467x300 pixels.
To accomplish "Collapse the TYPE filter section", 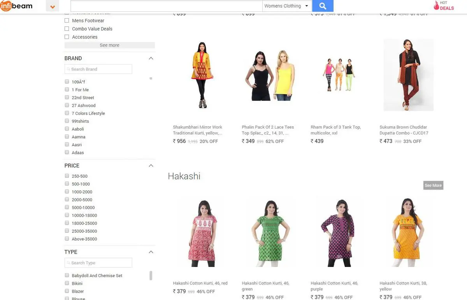I will (151, 252).
